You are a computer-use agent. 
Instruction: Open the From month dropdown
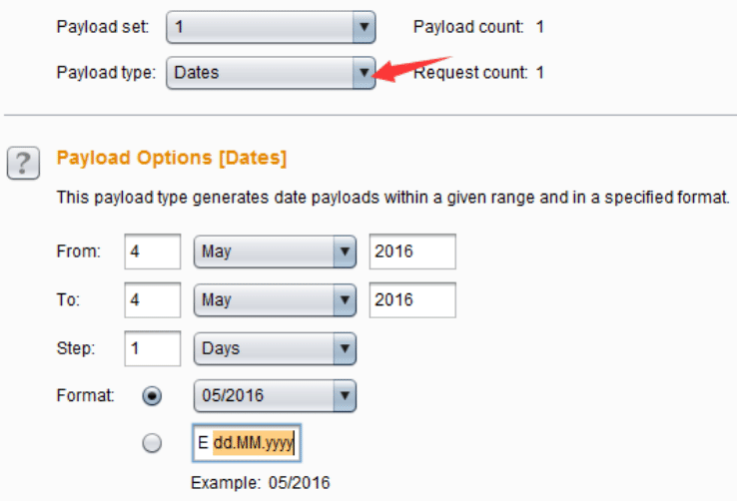[x=275, y=251]
